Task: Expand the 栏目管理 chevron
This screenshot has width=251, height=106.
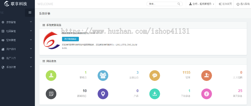Action: [31, 31]
